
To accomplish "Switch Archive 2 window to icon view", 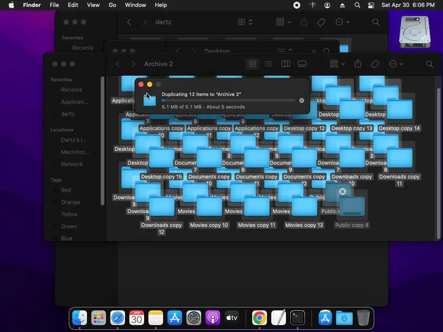I will coord(252,64).
